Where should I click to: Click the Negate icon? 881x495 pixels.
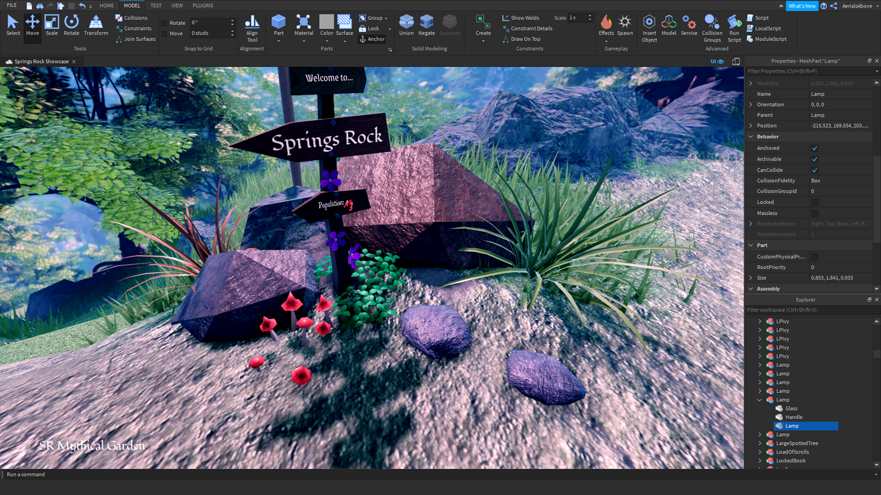(426, 25)
